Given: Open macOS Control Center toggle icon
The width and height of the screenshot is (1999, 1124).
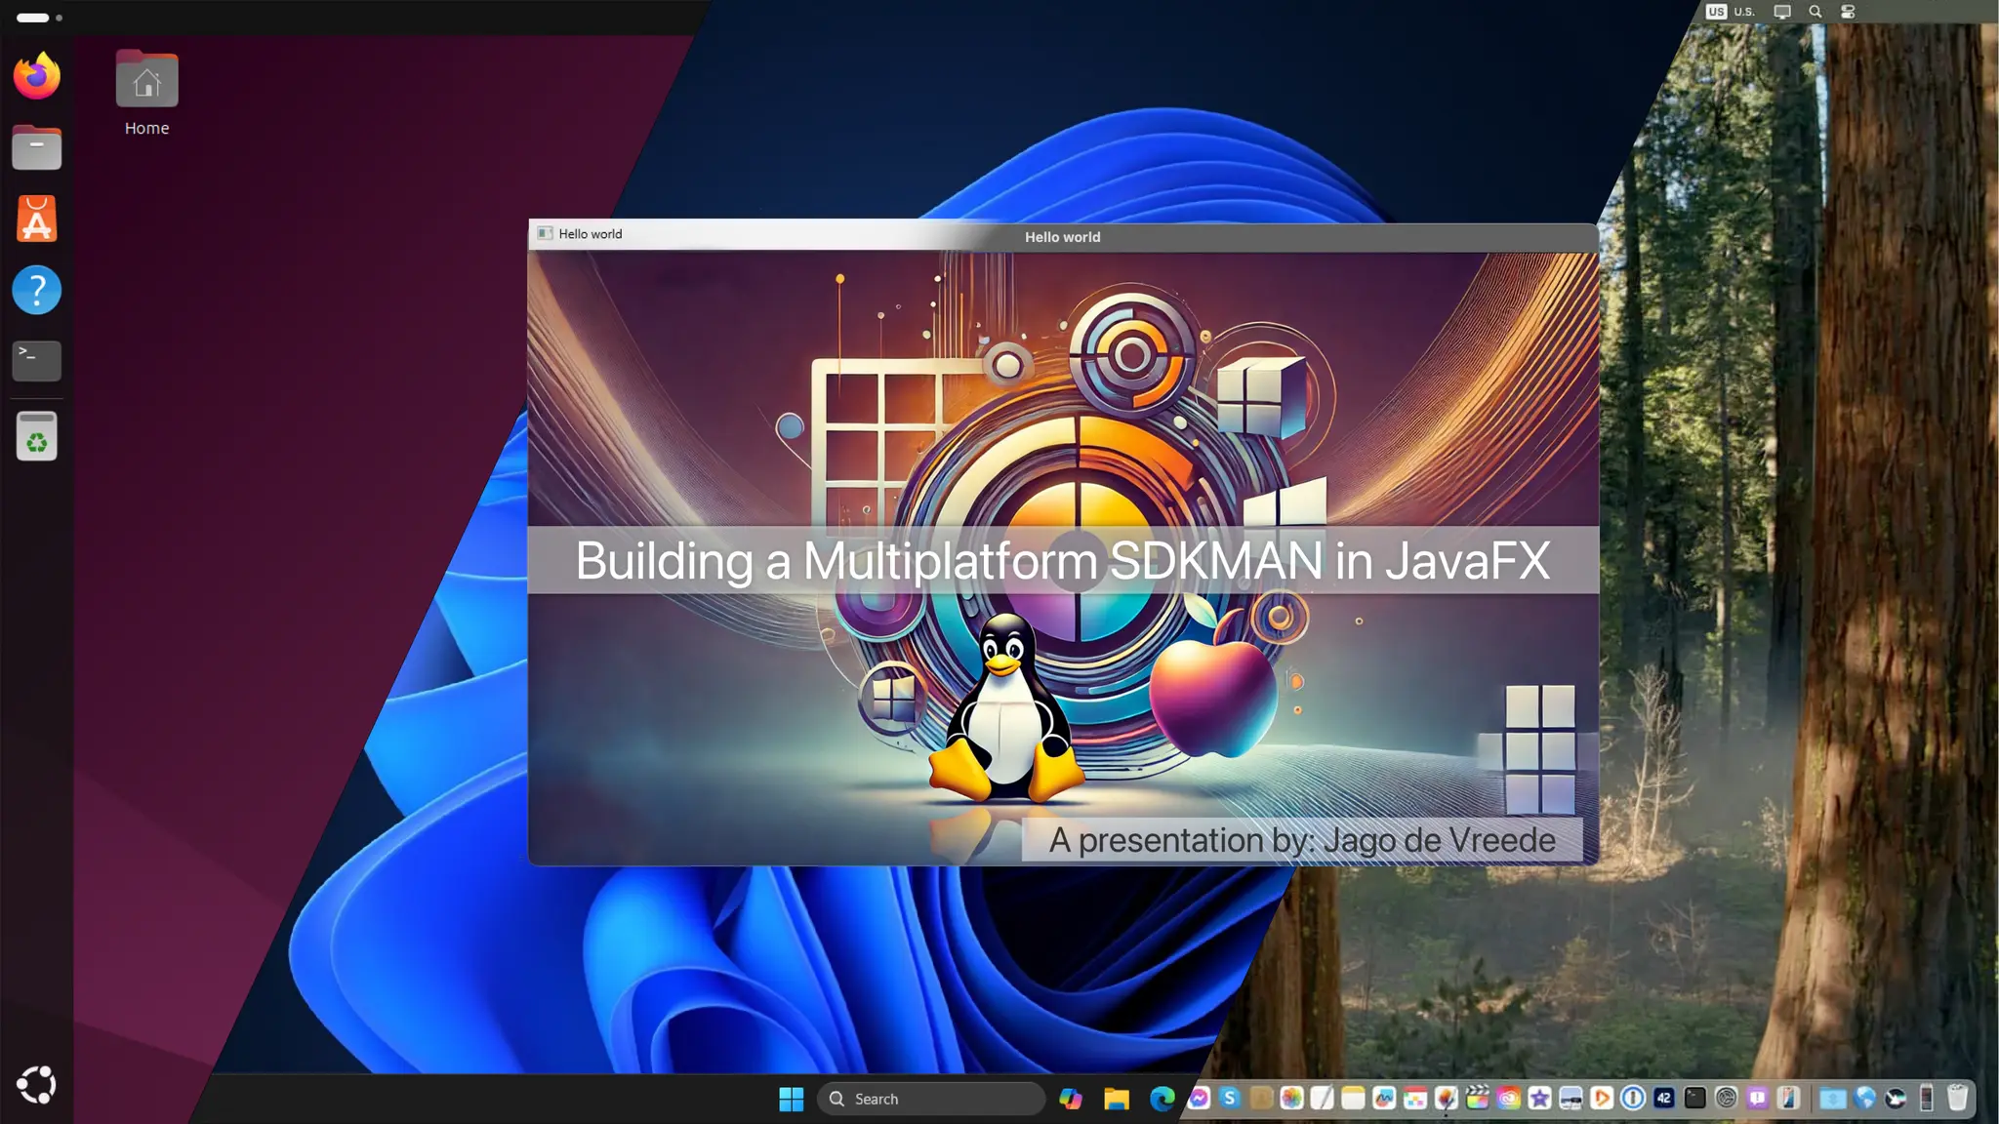Looking at the screenshot, I should [1848, 12].
